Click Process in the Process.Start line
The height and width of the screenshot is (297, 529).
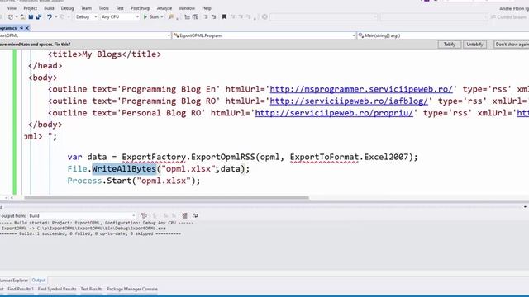click(x=84, y=181)
